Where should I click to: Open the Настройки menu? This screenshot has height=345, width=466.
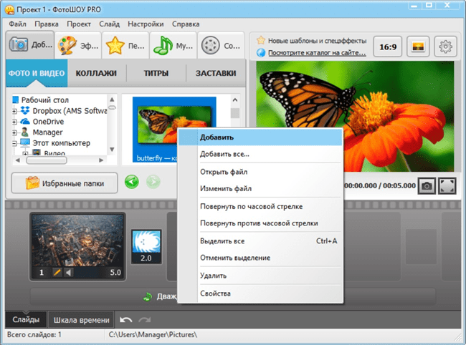(146, 24)
